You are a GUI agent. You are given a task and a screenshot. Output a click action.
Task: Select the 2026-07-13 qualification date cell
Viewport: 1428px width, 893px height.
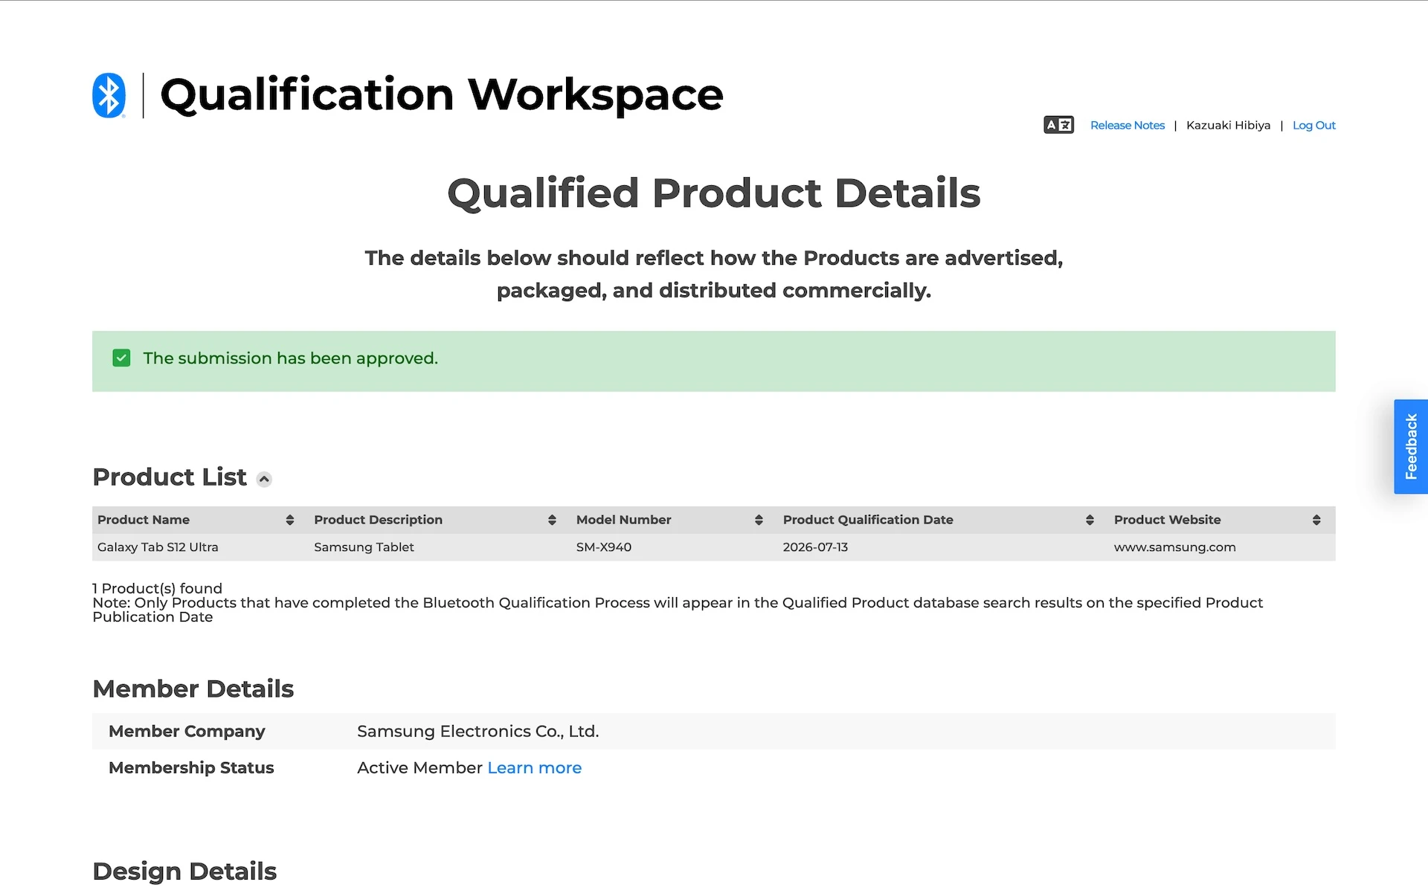815,547
